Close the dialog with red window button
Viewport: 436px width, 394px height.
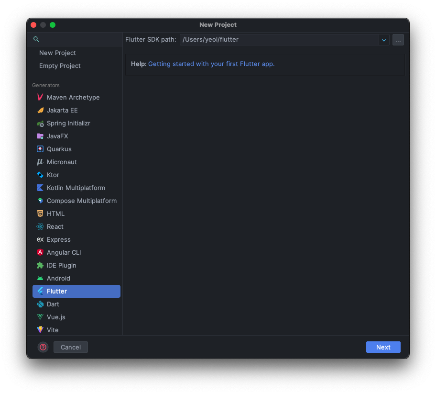33,25
